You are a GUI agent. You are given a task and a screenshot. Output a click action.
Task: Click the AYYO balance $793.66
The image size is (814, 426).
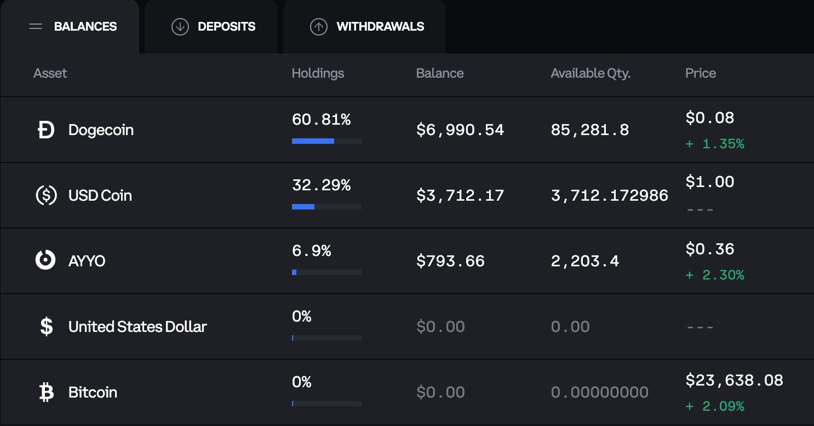(450, 261)
